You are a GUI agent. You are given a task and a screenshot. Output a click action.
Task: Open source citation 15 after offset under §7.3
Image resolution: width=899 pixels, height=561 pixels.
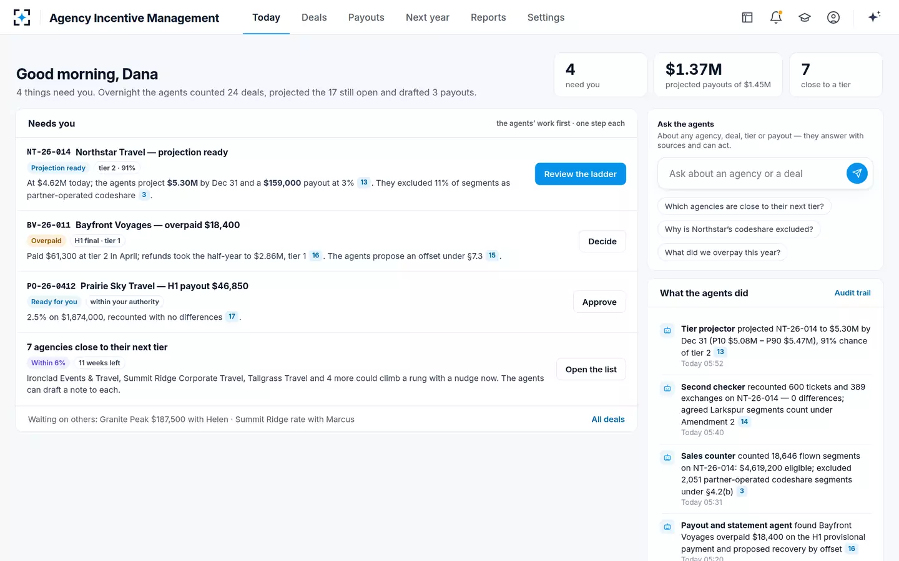tap(492, 256)
